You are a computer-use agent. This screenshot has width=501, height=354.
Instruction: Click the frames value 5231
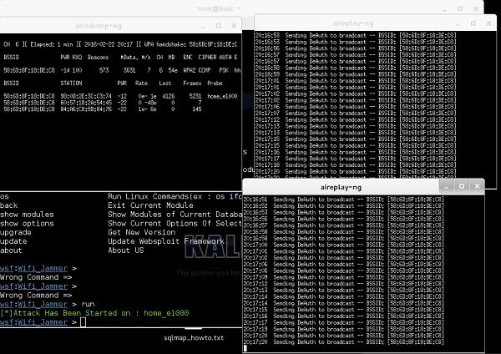195,96
